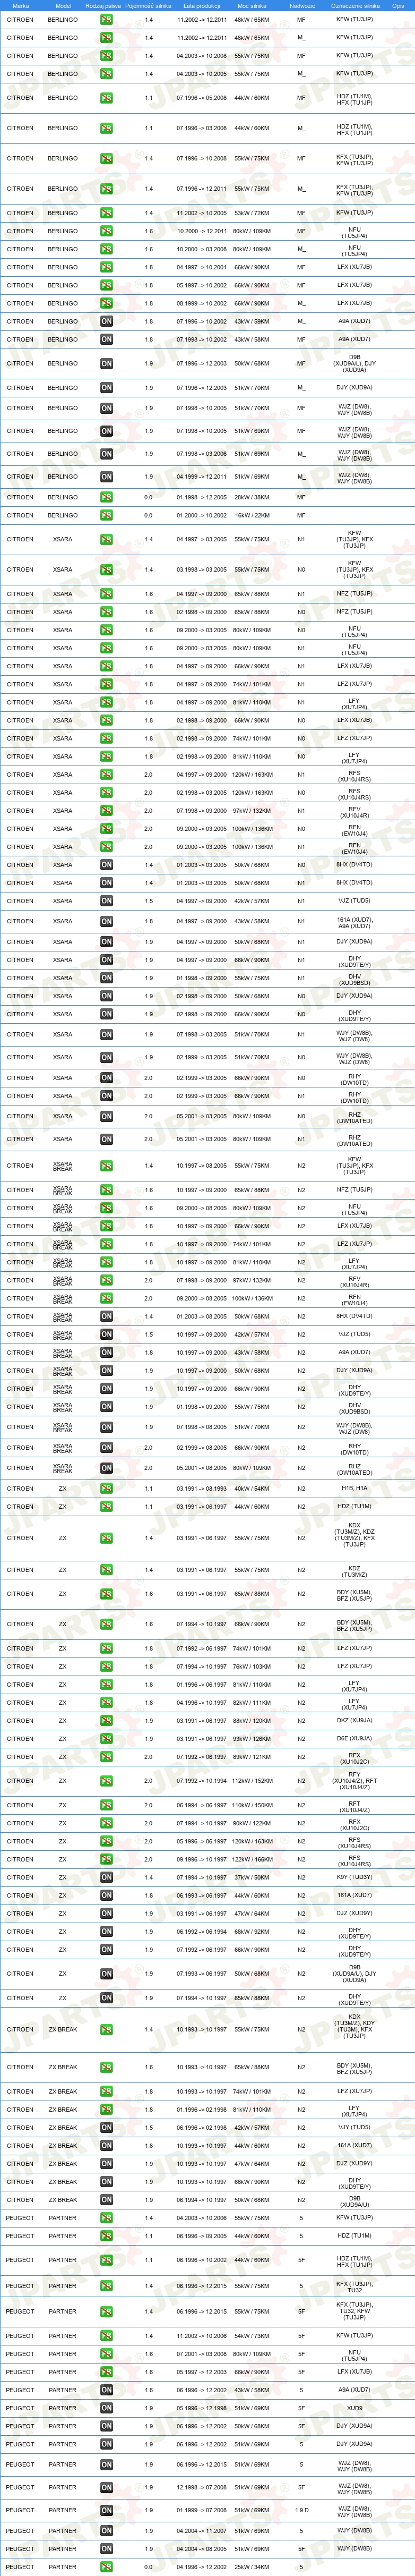Click the "93kW / 126KM" power value
Viewport: 415px width, 2576px height.
[251, 1739]
